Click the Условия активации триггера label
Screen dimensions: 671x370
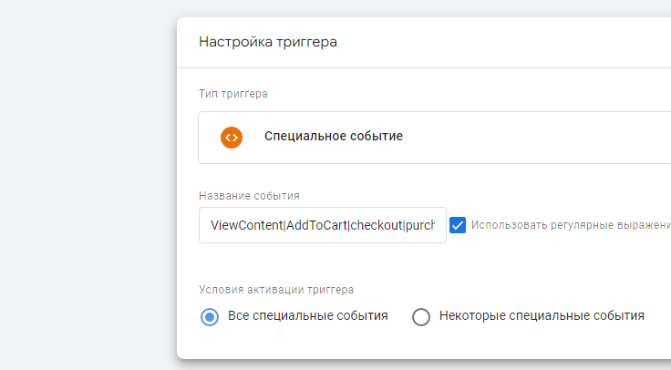pos(276,290)
